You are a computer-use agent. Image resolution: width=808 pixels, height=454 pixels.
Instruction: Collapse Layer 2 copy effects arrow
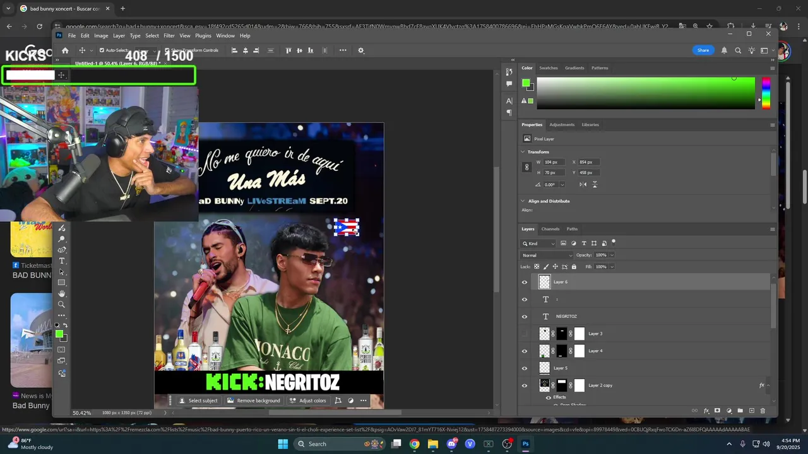point(768,385)
